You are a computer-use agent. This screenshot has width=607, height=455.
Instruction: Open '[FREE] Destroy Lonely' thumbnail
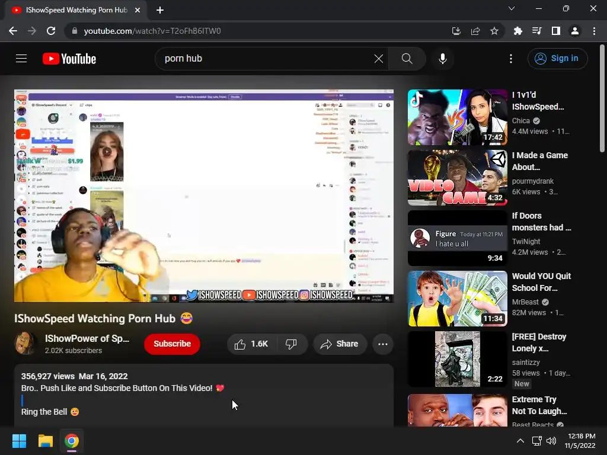click(x=458, y=358)
